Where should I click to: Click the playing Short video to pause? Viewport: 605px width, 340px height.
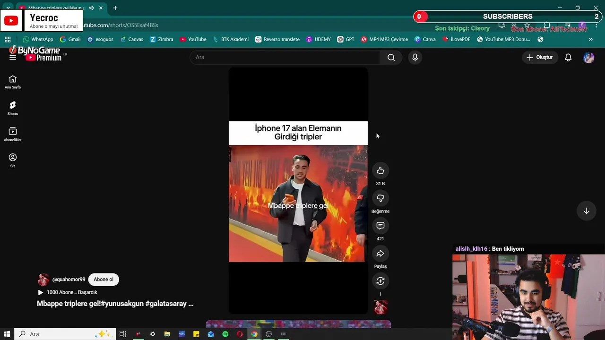click(298, 191)
